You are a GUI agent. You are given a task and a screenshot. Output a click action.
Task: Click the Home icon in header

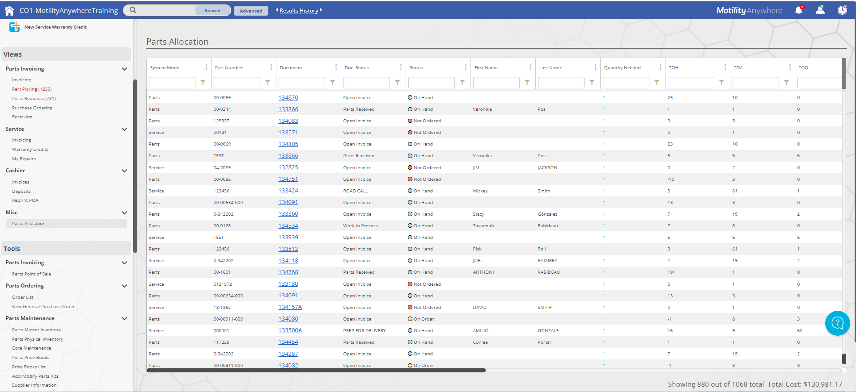point(9,11)
